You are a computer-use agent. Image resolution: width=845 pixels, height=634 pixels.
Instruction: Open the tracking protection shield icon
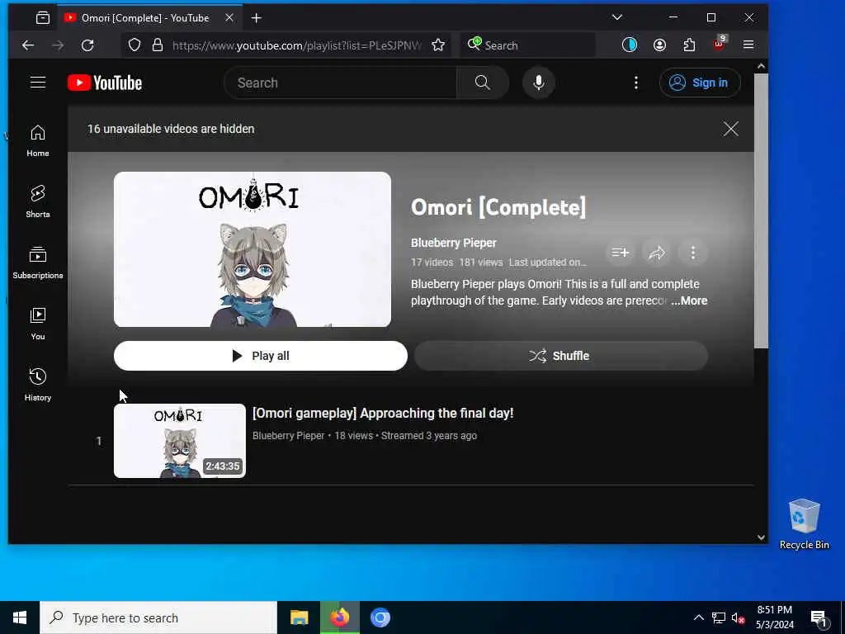point(135,45)
